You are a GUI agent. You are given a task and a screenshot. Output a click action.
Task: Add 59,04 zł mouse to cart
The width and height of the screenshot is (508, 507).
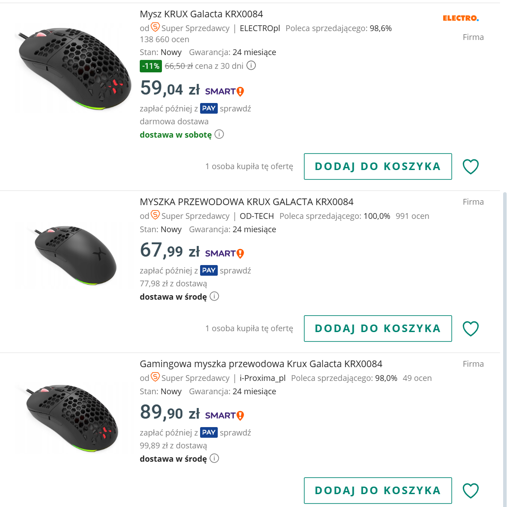[x=378, y=166]
